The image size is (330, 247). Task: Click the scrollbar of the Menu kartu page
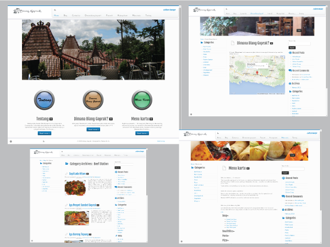pos(321,171)
